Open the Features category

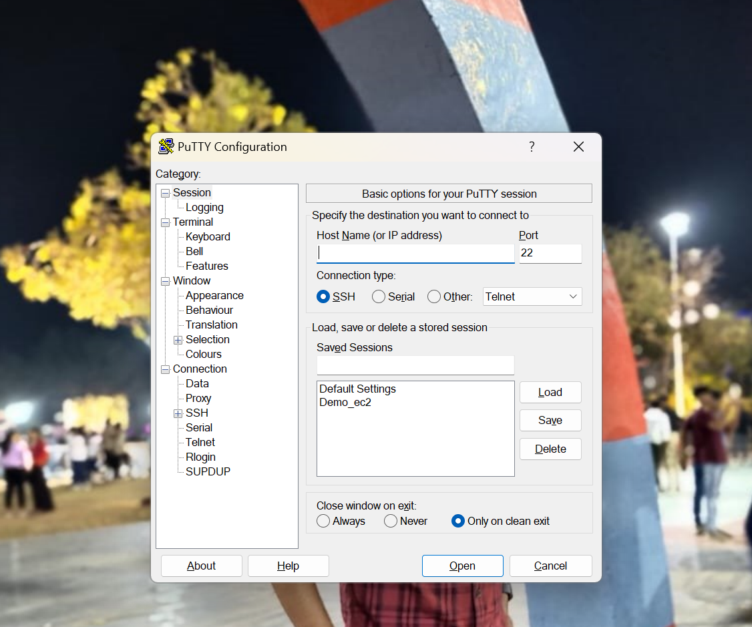tap(207, 266)
